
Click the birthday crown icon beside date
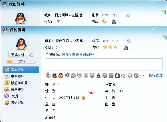coord(83,98)
